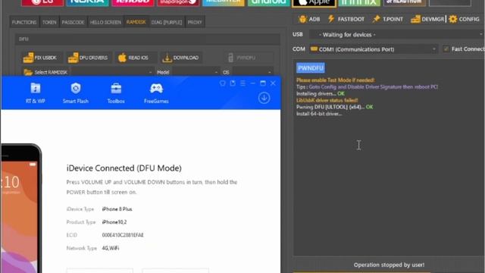Toggle the Fast Connect checkbox
The height and width of the screenshot is (273, 485).
click(x=446, y=49)
